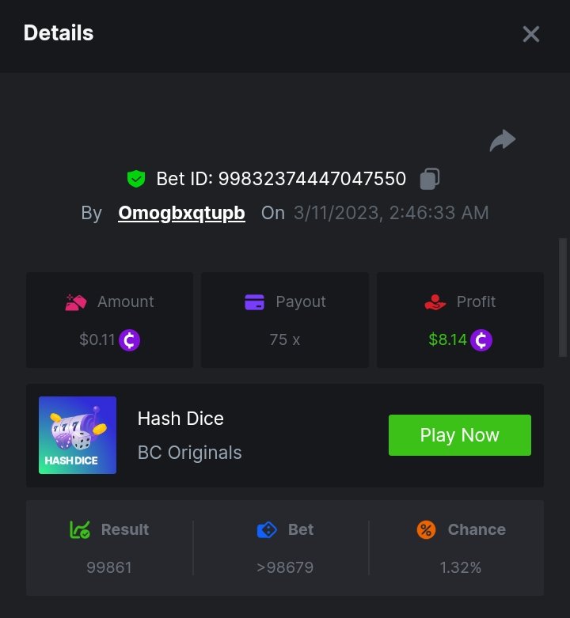Click the $8.14 profit value

coord(447,340)
